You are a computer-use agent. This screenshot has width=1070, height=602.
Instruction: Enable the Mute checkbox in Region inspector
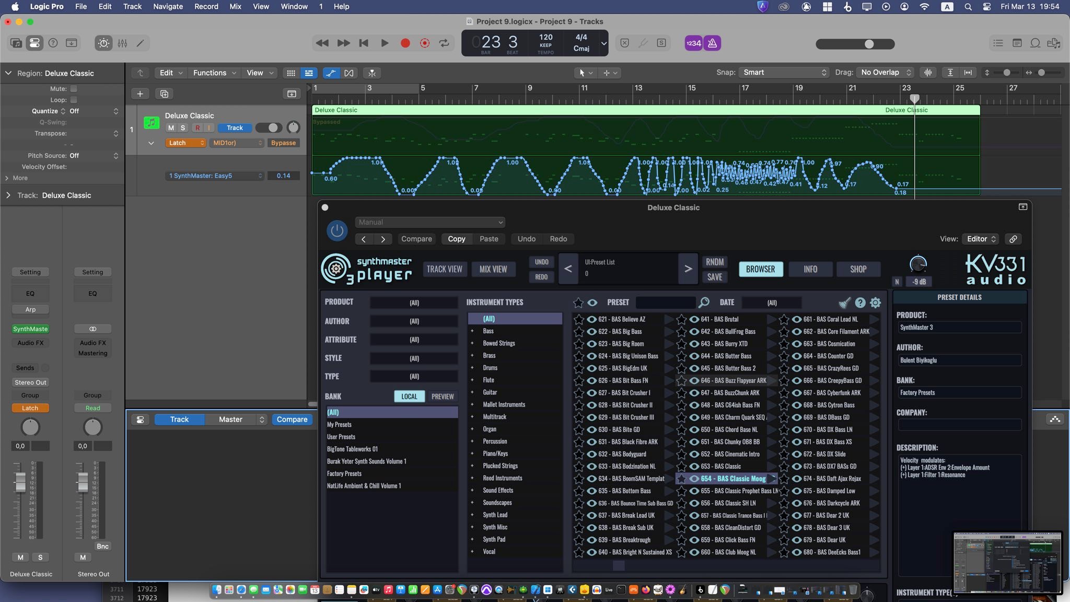74,89
